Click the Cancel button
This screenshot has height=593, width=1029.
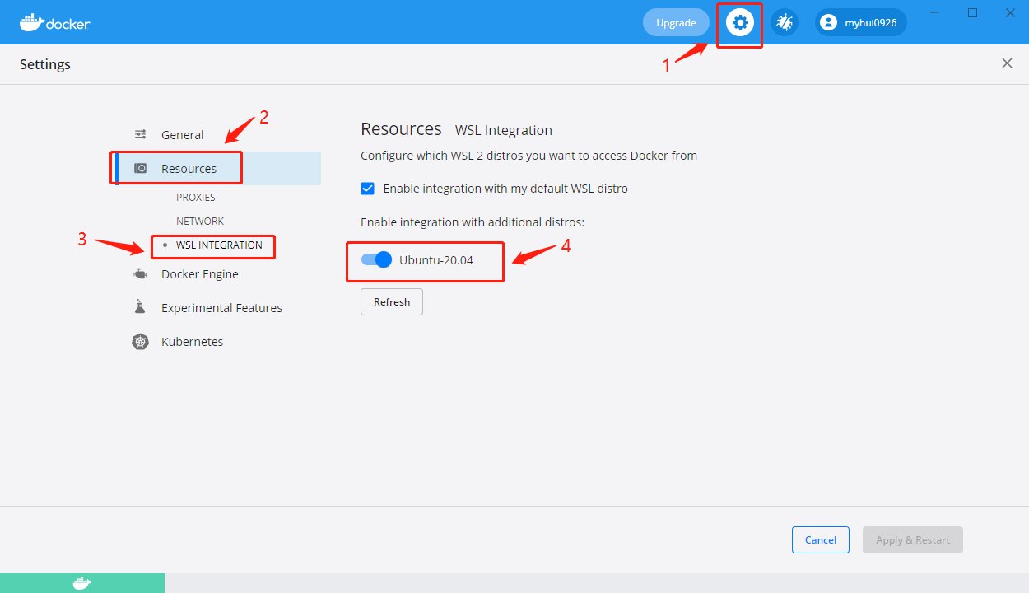[820, 540]
